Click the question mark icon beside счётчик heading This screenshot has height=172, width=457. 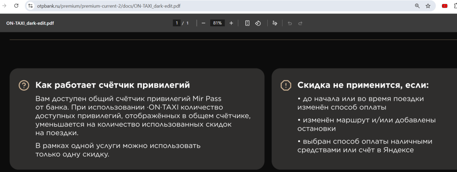24,85
